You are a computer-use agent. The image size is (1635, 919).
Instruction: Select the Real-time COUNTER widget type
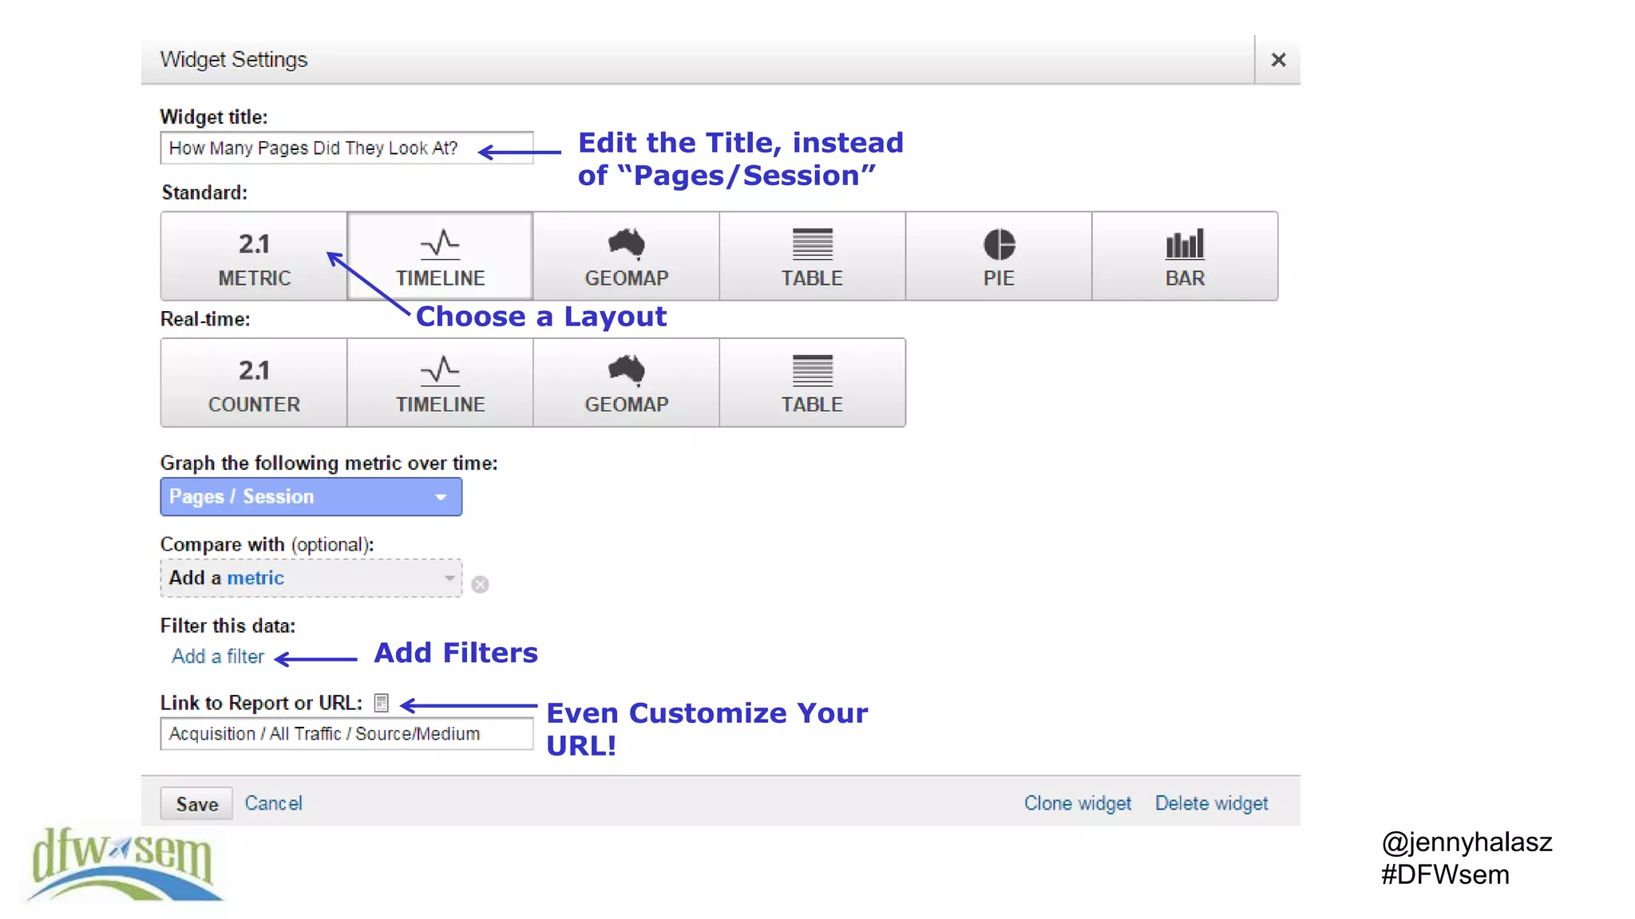click(x=254, y=383)
